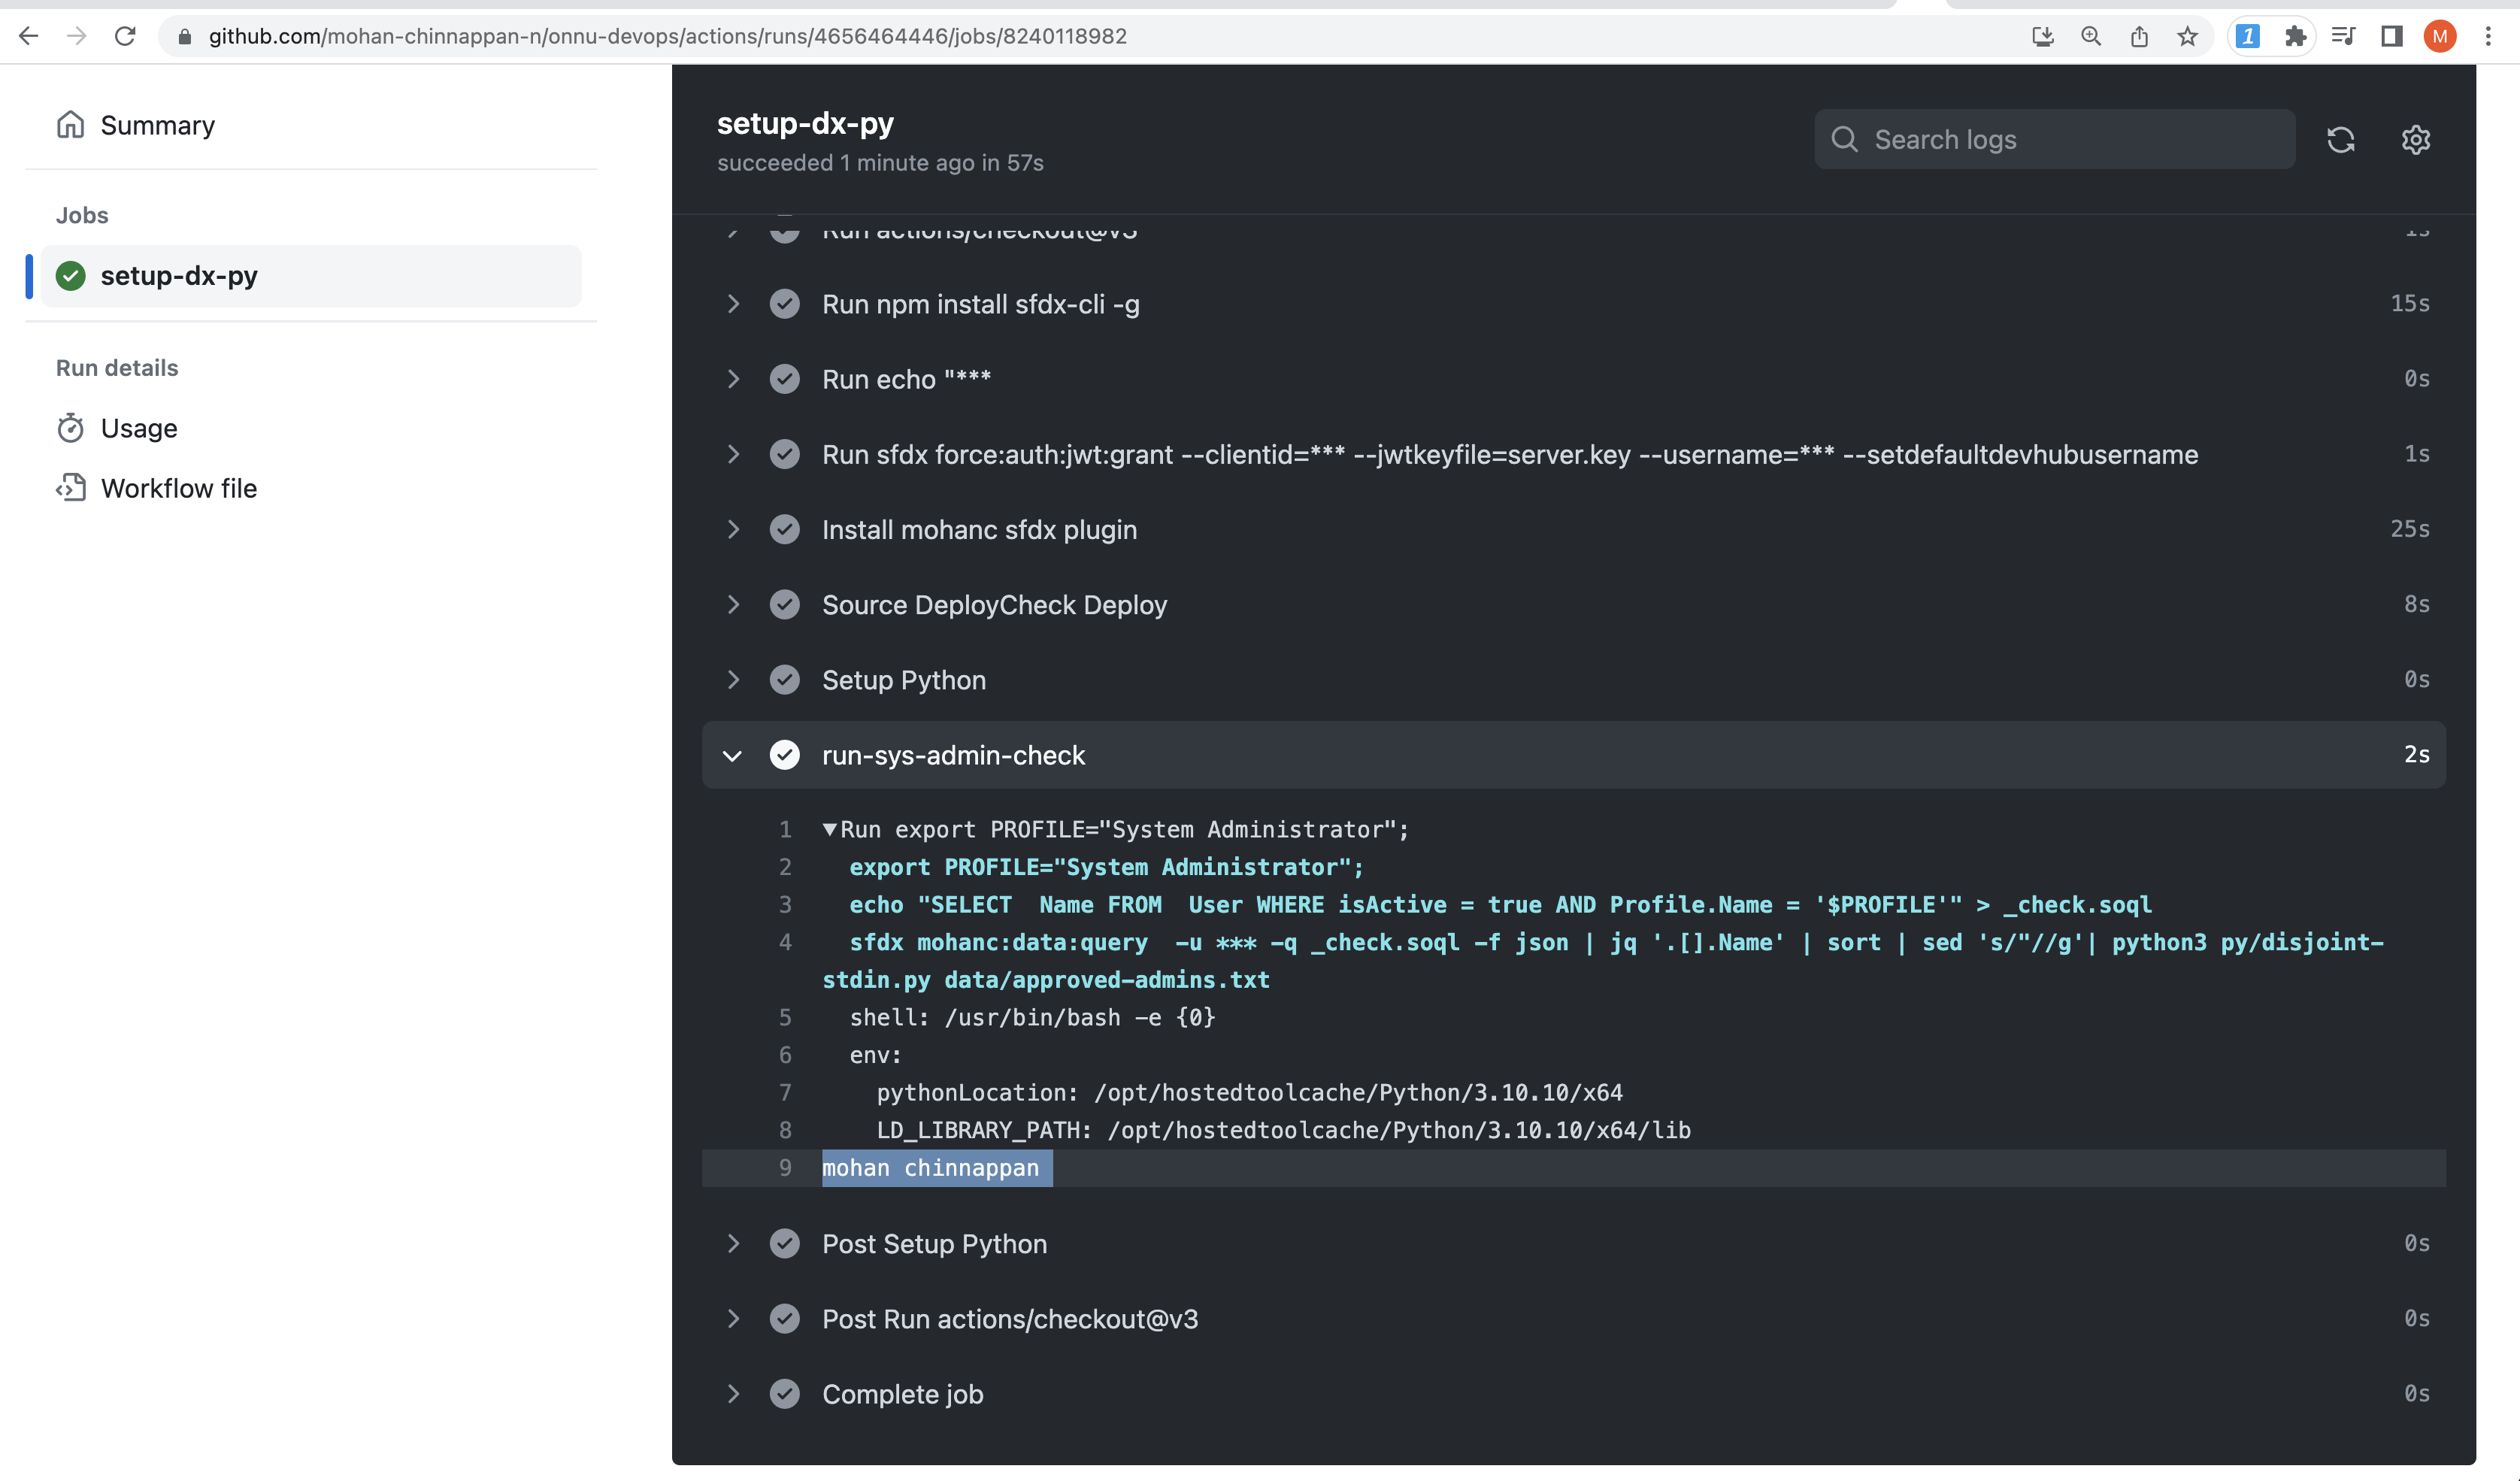
Task: Open the media controls icon in toolbar
Action: click(2344, 37)
